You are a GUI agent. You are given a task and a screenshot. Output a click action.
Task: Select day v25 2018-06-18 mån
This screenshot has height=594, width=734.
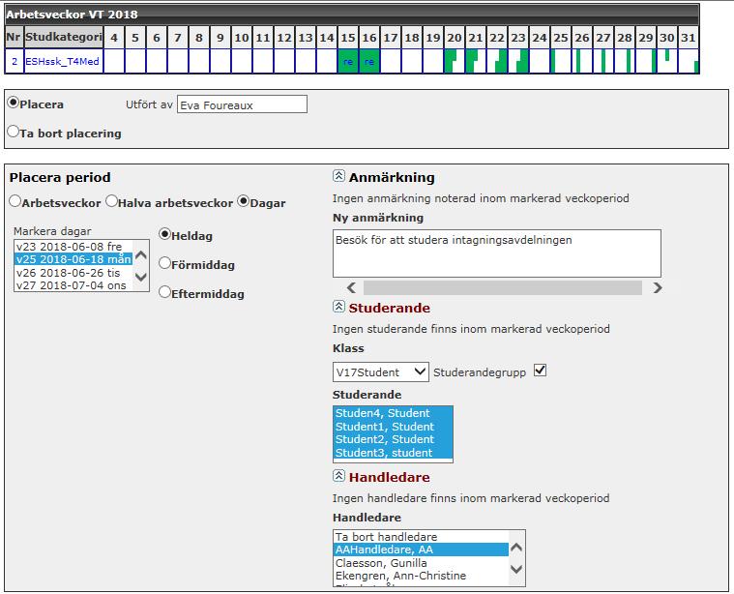point(73,259)
